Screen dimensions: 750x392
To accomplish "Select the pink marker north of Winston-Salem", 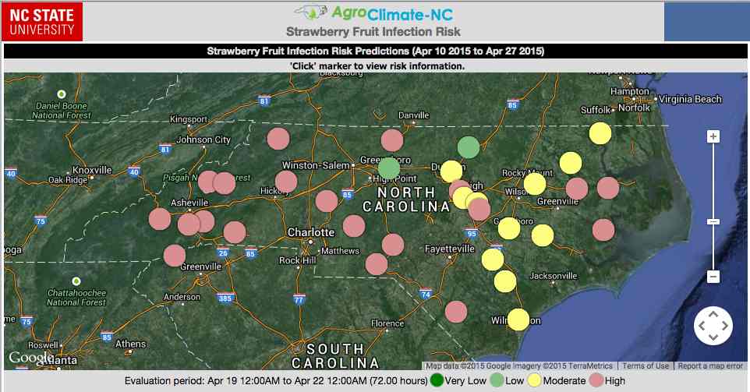I will (278, 139).
